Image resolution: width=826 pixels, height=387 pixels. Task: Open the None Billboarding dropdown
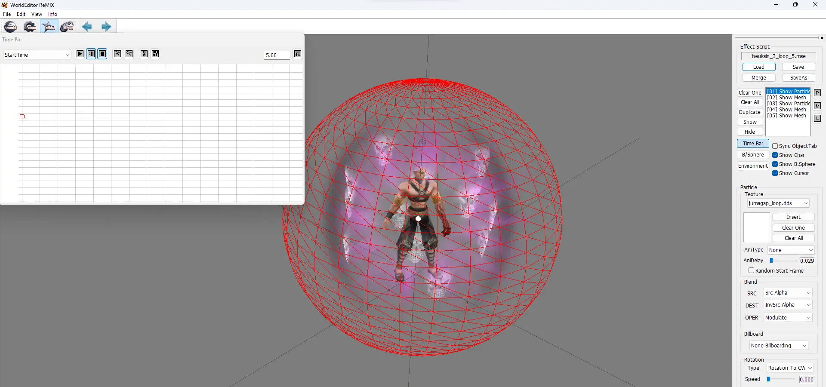779,346
